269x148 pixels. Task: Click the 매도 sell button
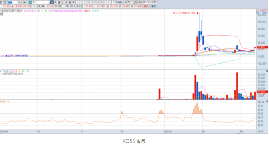153,6
